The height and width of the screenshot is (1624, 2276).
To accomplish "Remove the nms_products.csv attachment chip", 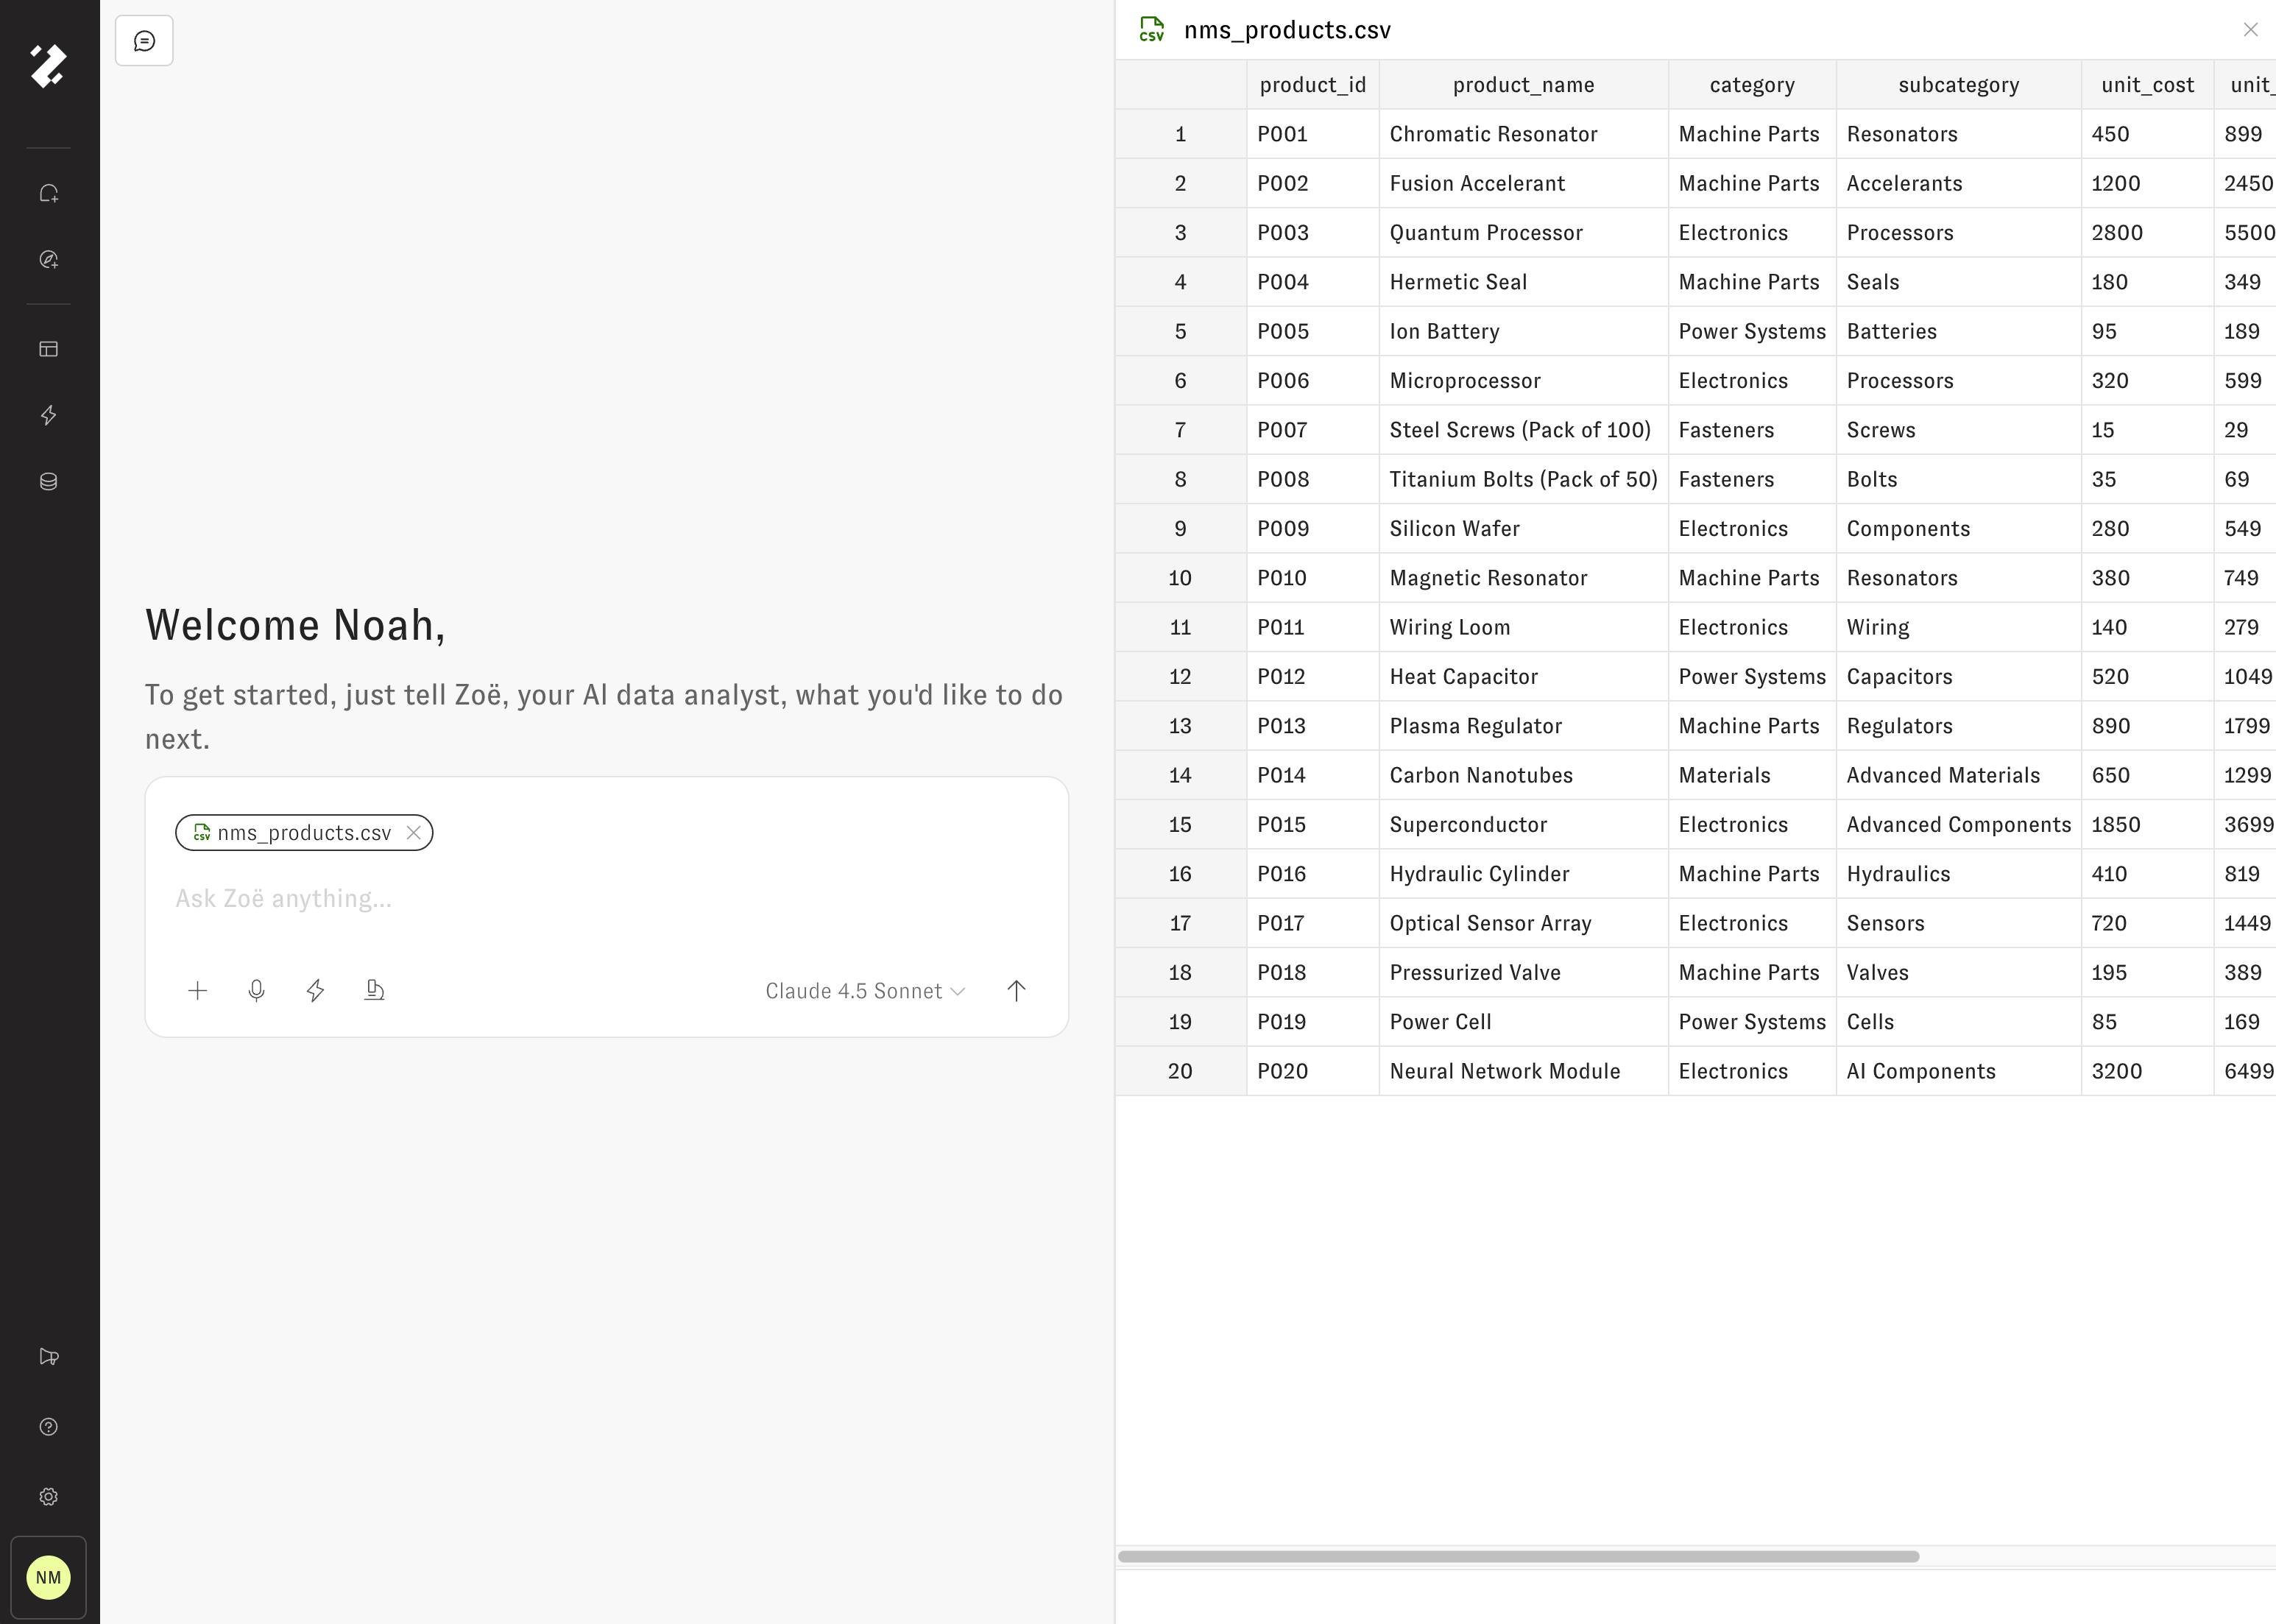I will pyautogui.click(x=413, y=833).
